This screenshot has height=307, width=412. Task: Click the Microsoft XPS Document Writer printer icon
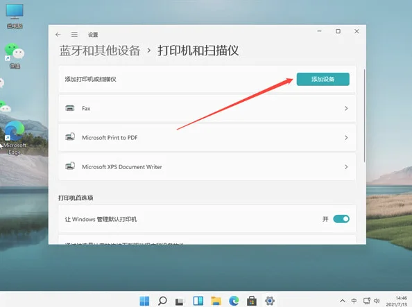coord(70,166)
